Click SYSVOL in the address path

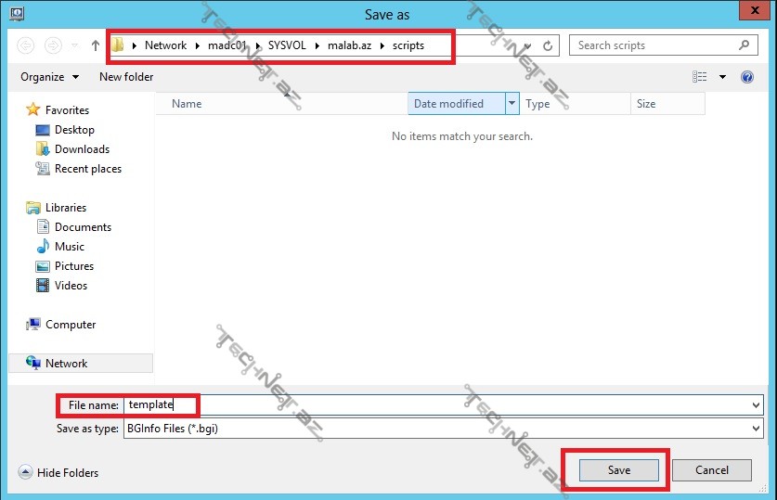pos(287,45)
